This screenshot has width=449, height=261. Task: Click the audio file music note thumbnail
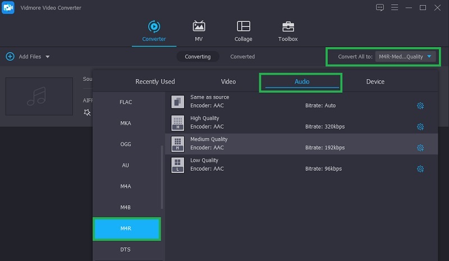coord(39,97)
